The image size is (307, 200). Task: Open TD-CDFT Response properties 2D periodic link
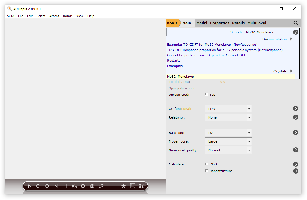[225, 50]
